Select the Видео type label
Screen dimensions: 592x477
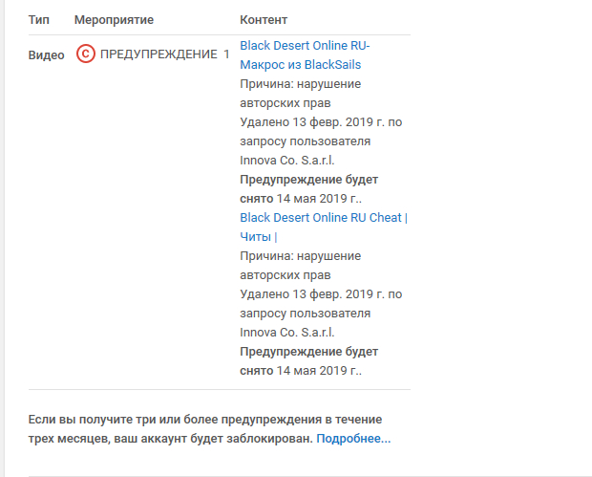pyautogui.click(x=47, y=54)
